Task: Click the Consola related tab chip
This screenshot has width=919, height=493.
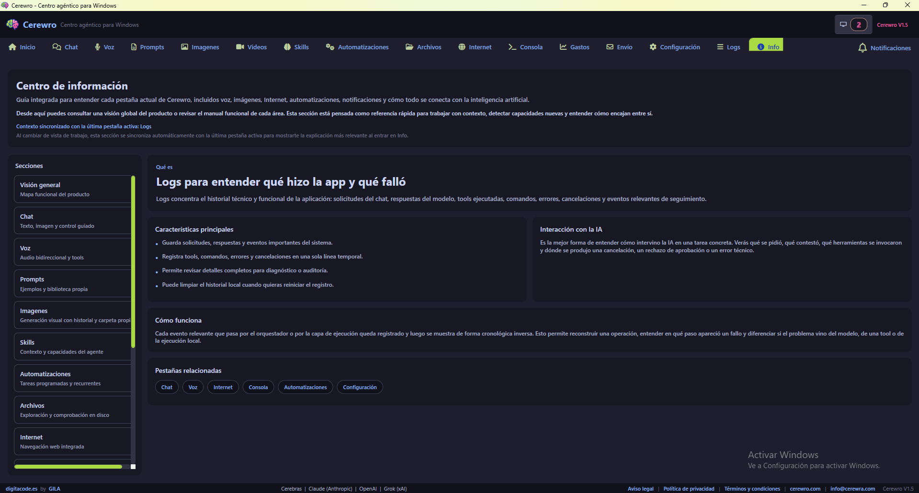Action: (258, 387)
